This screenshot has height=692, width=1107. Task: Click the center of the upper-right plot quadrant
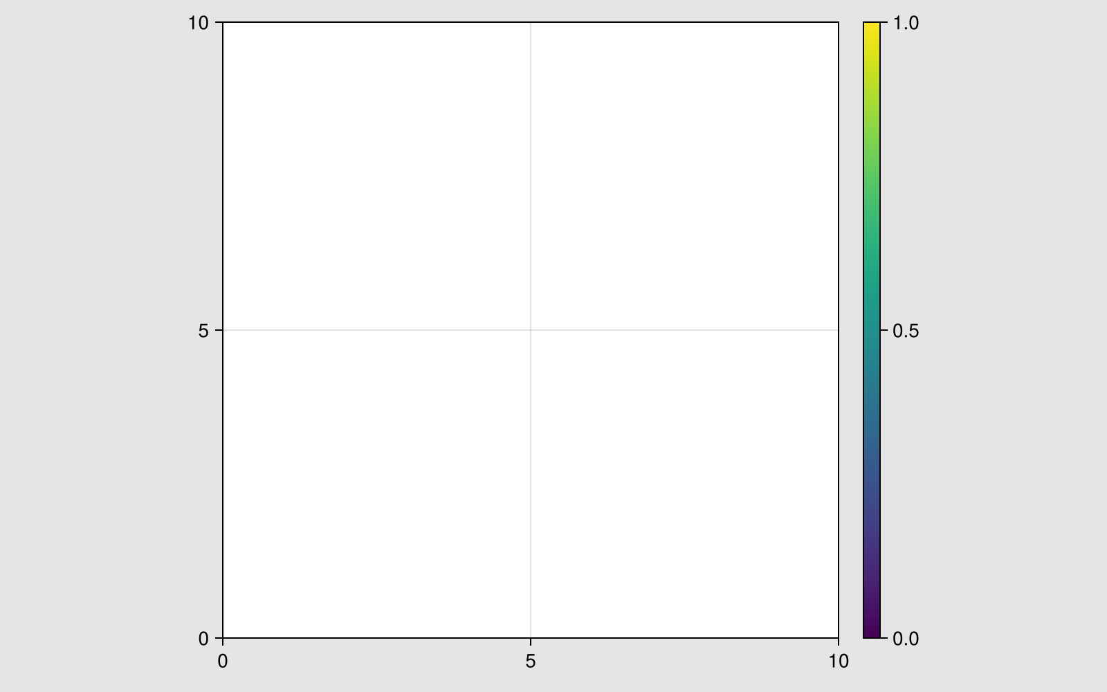[684, 176]
